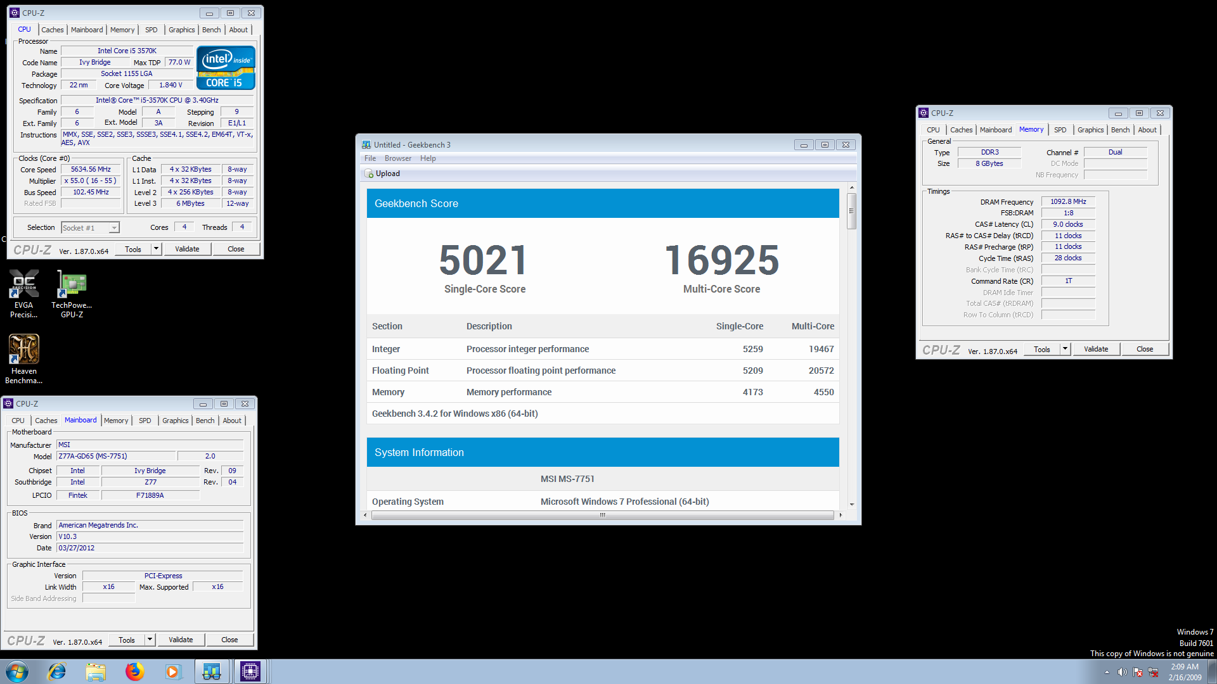The width and height of the screenshot is (1217, 684).
Task: Click the Windows Start button
Action: click(17, 671)
